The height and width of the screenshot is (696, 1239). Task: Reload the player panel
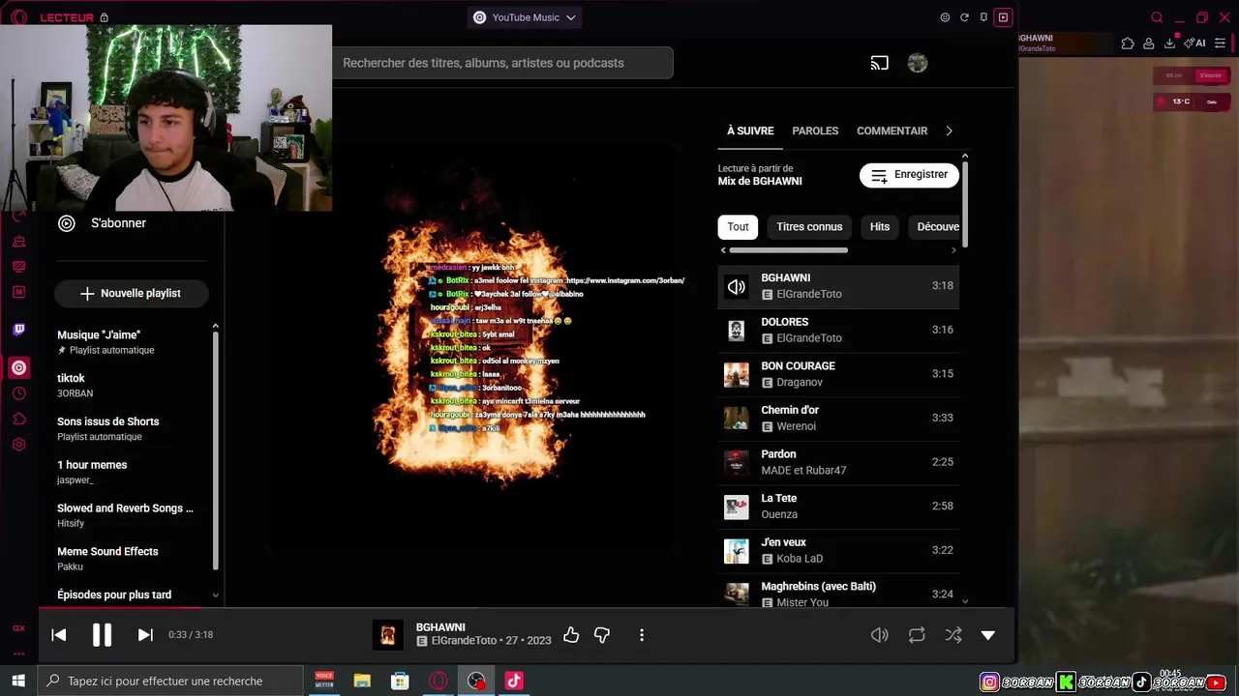tap(964, 17)
